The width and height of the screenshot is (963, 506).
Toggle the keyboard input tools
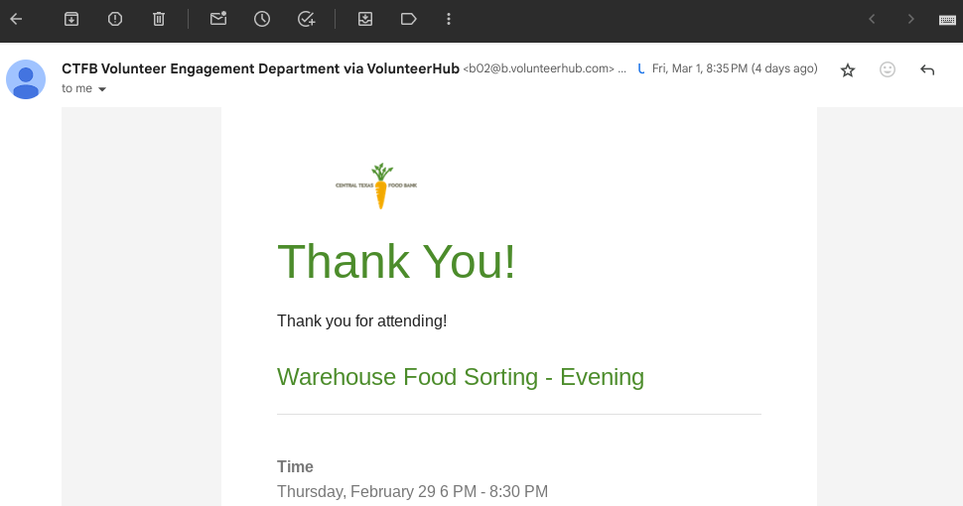point(947,20)
